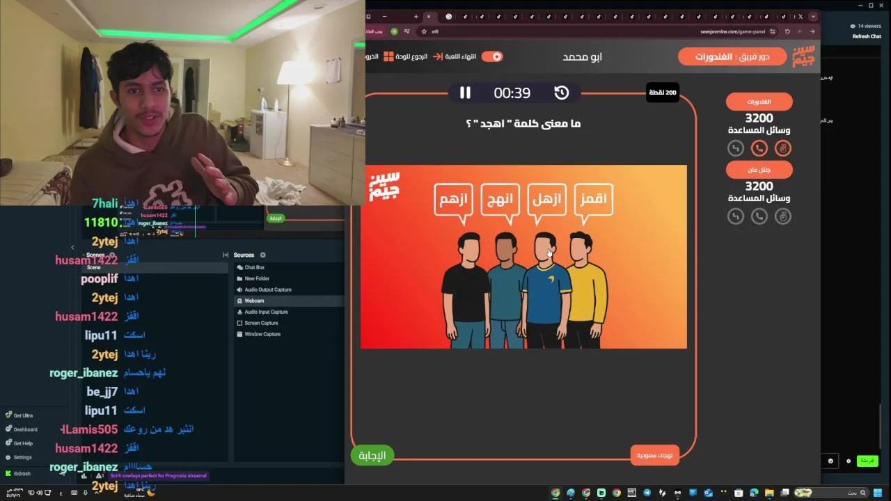The width and height of the screenshot is (891, 501).
Task: Select the Chat Box source
Action: click(x=288, y=267)
